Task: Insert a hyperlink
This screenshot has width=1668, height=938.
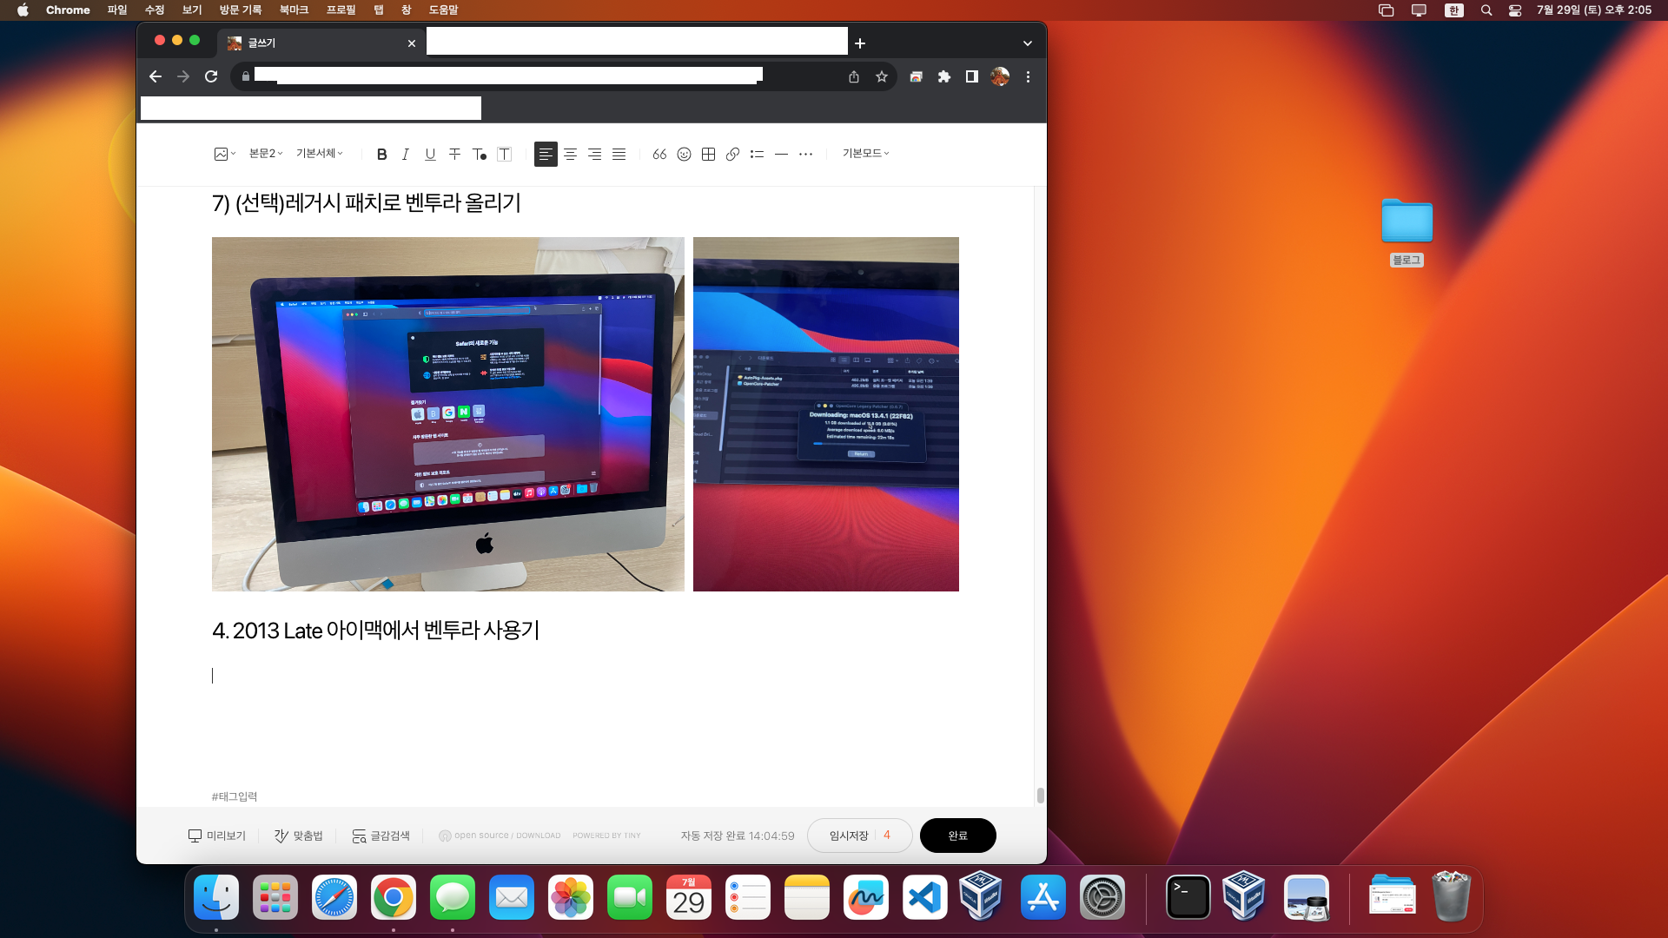Action: pyautogui.click(x=732, y=154)
